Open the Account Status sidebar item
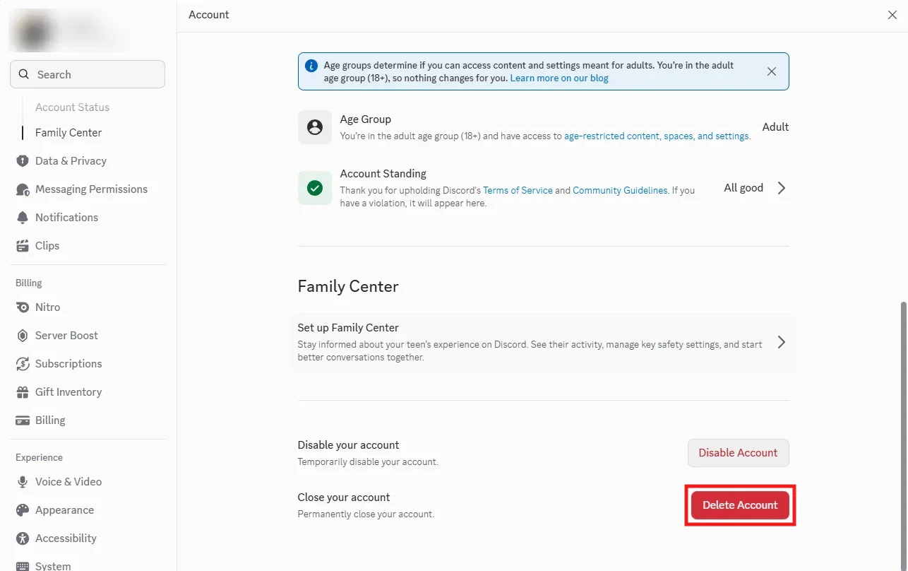The height and width of the screenshot is (571, 908). click(72, 107)
